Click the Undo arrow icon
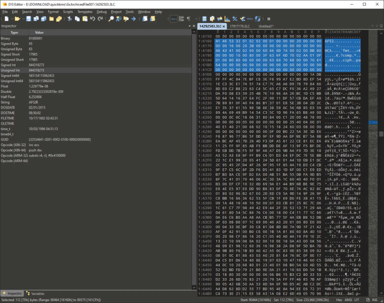384x303 pixels. coord(92,18)
